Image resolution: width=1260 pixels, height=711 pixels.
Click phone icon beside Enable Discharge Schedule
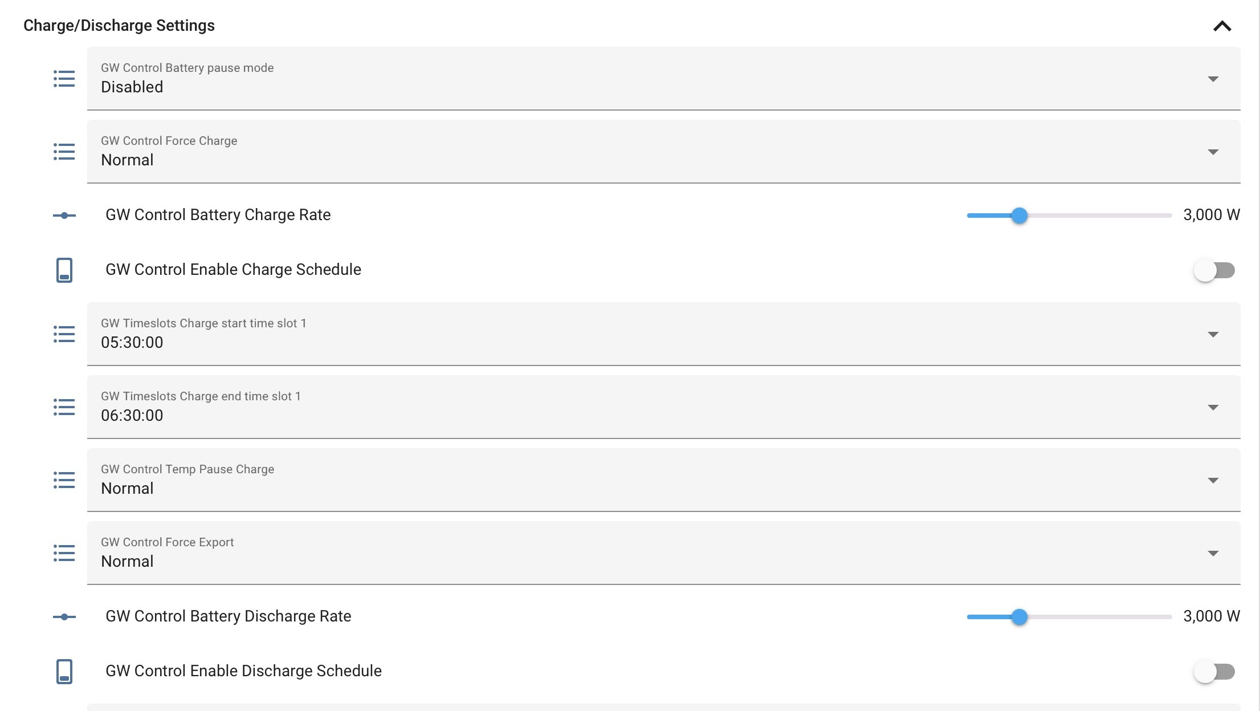tap(64, 672)
